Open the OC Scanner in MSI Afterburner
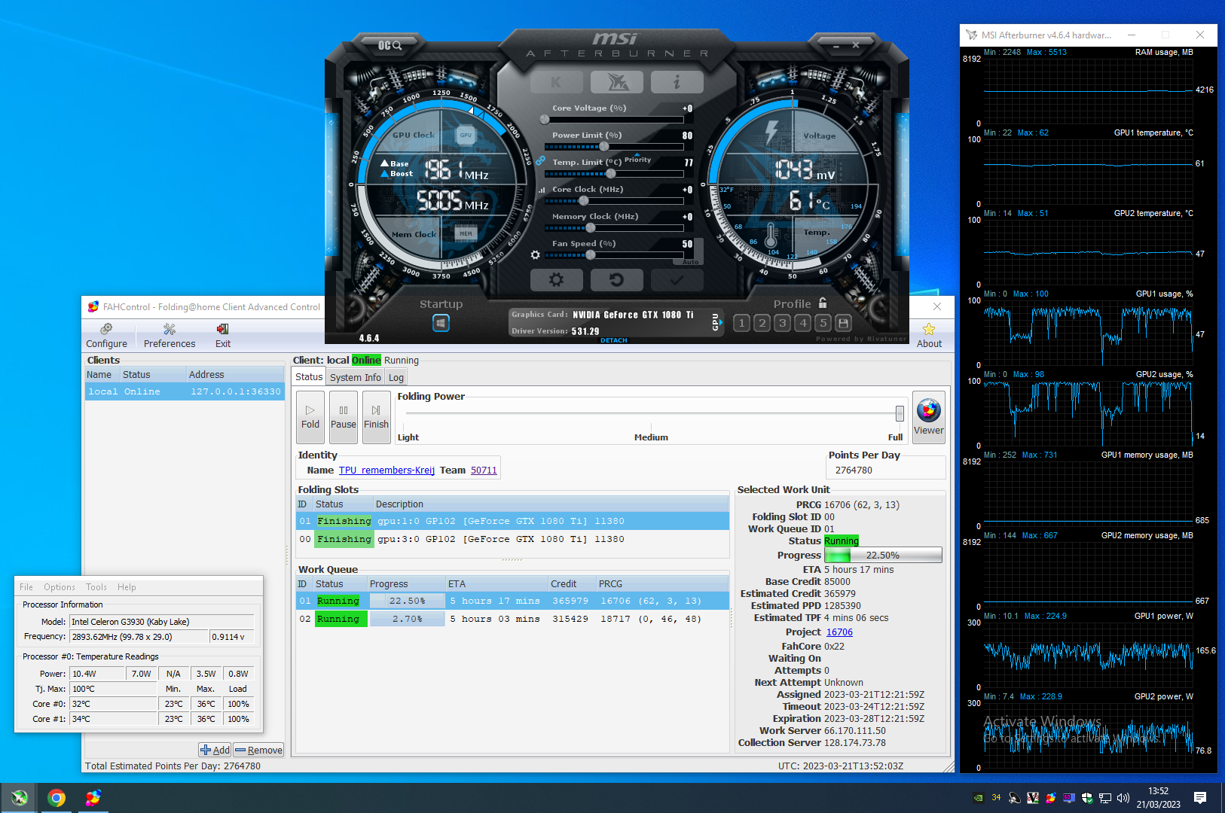 point(389,45)
